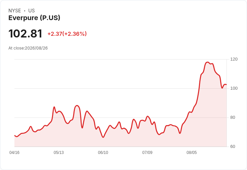Image resolution: width=247 pixels, height=170 pixels.
Task: Select the 05/13 date axis label
Action: [x=59, y=153]
